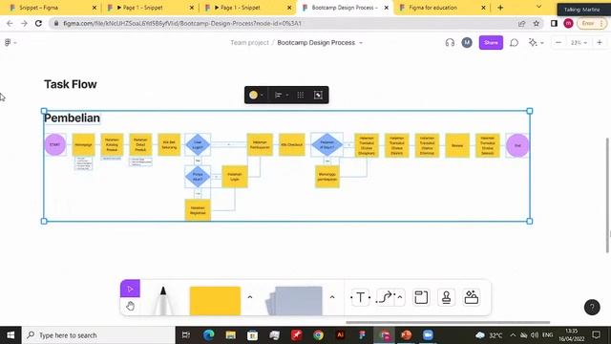Click create section icon in selection toolbar
The image size is (611, 344).
[x=318, y=95]
